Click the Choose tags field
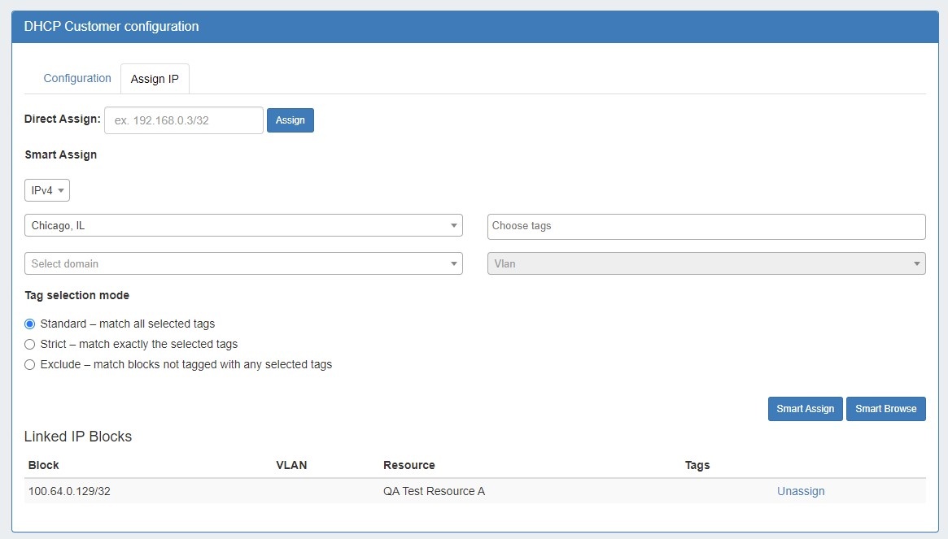The height and width of the screenshot is (539, 948). pos(706,226)
